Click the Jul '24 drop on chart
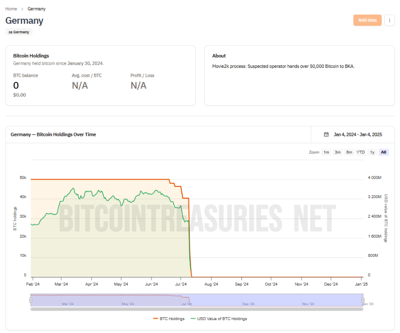 point(190,237)
